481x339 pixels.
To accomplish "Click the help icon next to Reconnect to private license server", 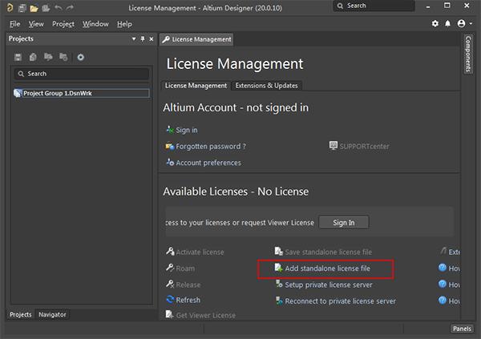I will [442, 300].
